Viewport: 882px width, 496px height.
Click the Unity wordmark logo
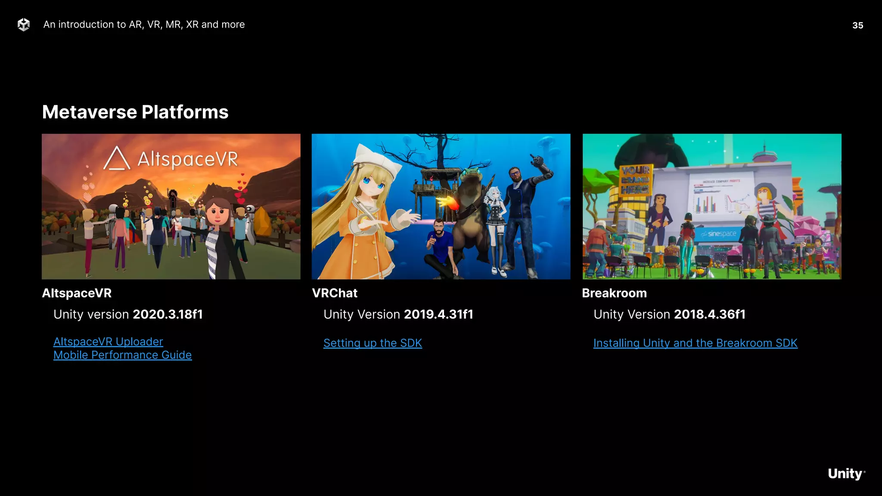(846, 474)
